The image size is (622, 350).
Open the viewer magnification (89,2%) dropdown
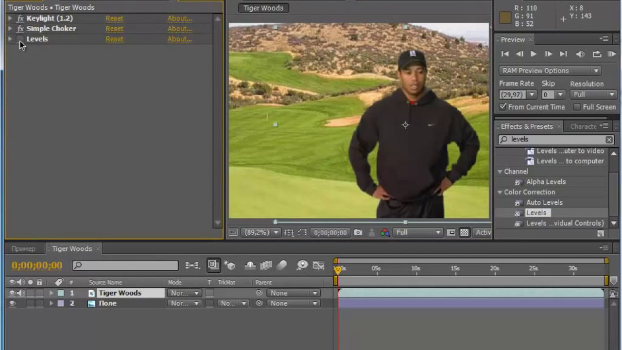click(x=261, y=232)
